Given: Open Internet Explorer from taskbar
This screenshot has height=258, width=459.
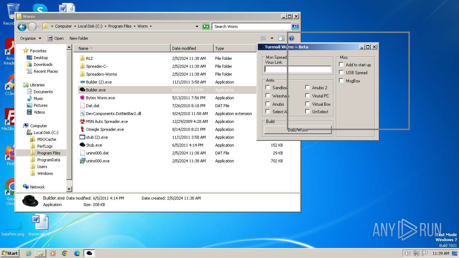Looking at the screenshot, I should pyautogui.click(x=28, y=253).
